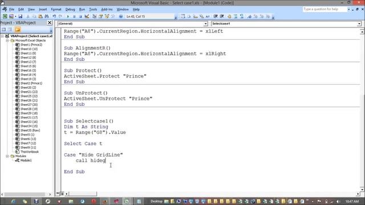Click the code window vertical scrollbar down arrow
The height and width of the screenshot is (205, 365).
point(362,189)
